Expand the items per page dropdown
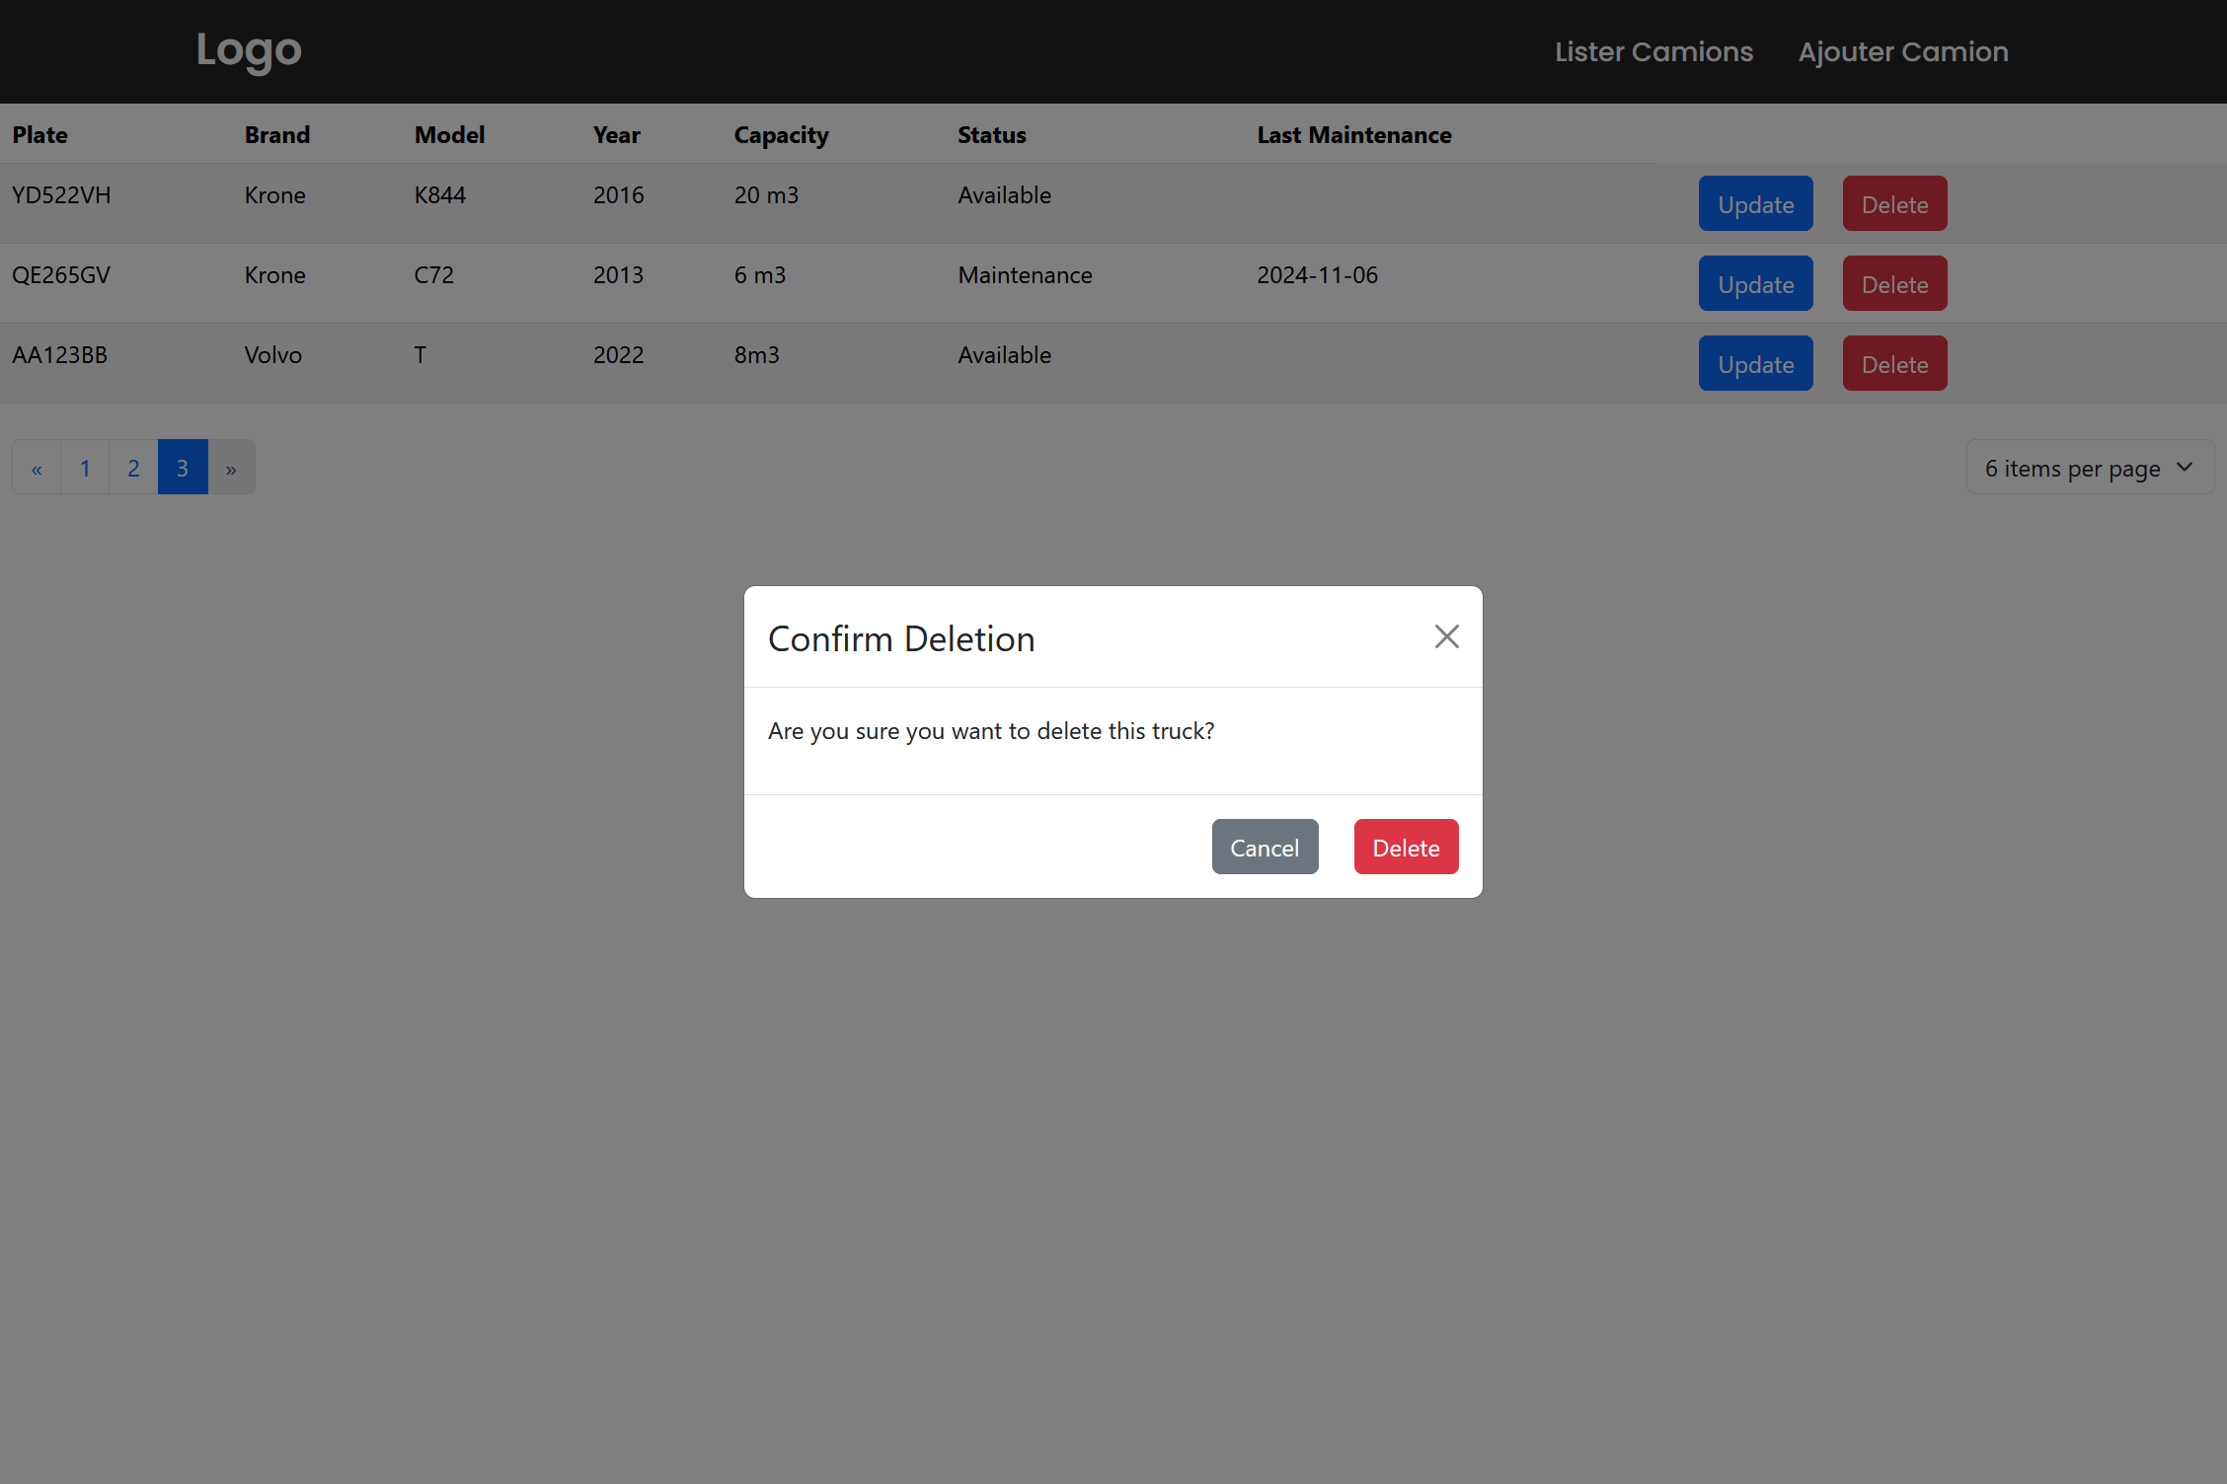Screen dimensions: 2227x1484 click(x=2090, y=467)
